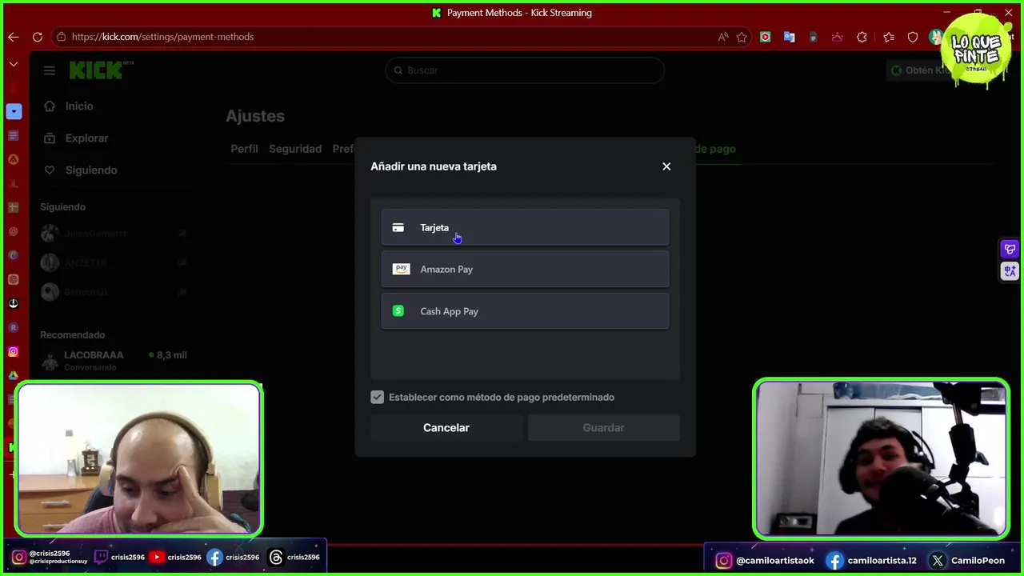Click the purple chat icon on right edge

1010,249
